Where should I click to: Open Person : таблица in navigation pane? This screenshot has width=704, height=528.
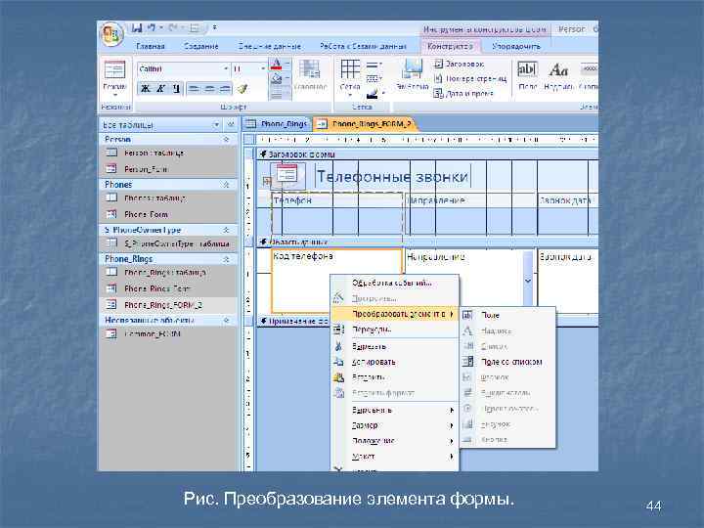[168, 154]
